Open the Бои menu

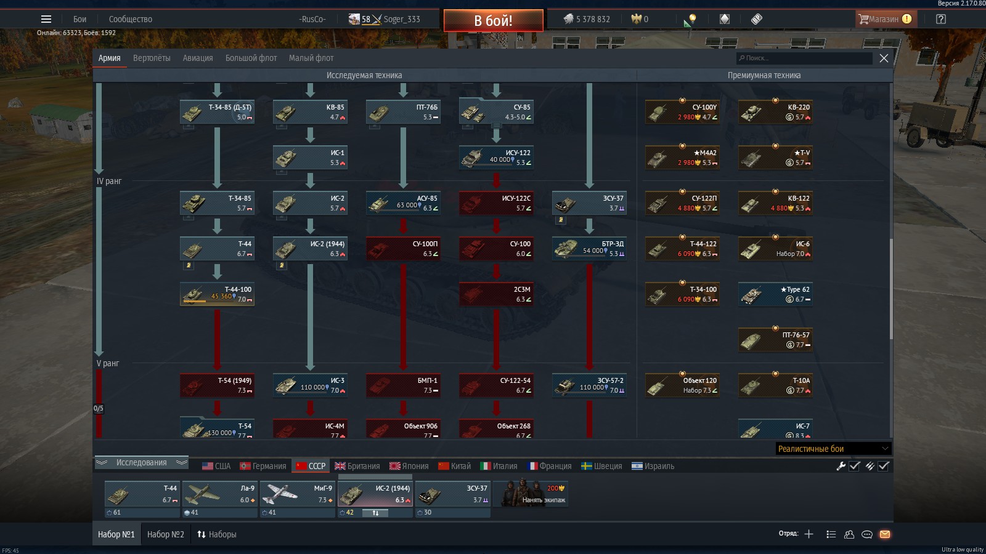pos(80,19)
